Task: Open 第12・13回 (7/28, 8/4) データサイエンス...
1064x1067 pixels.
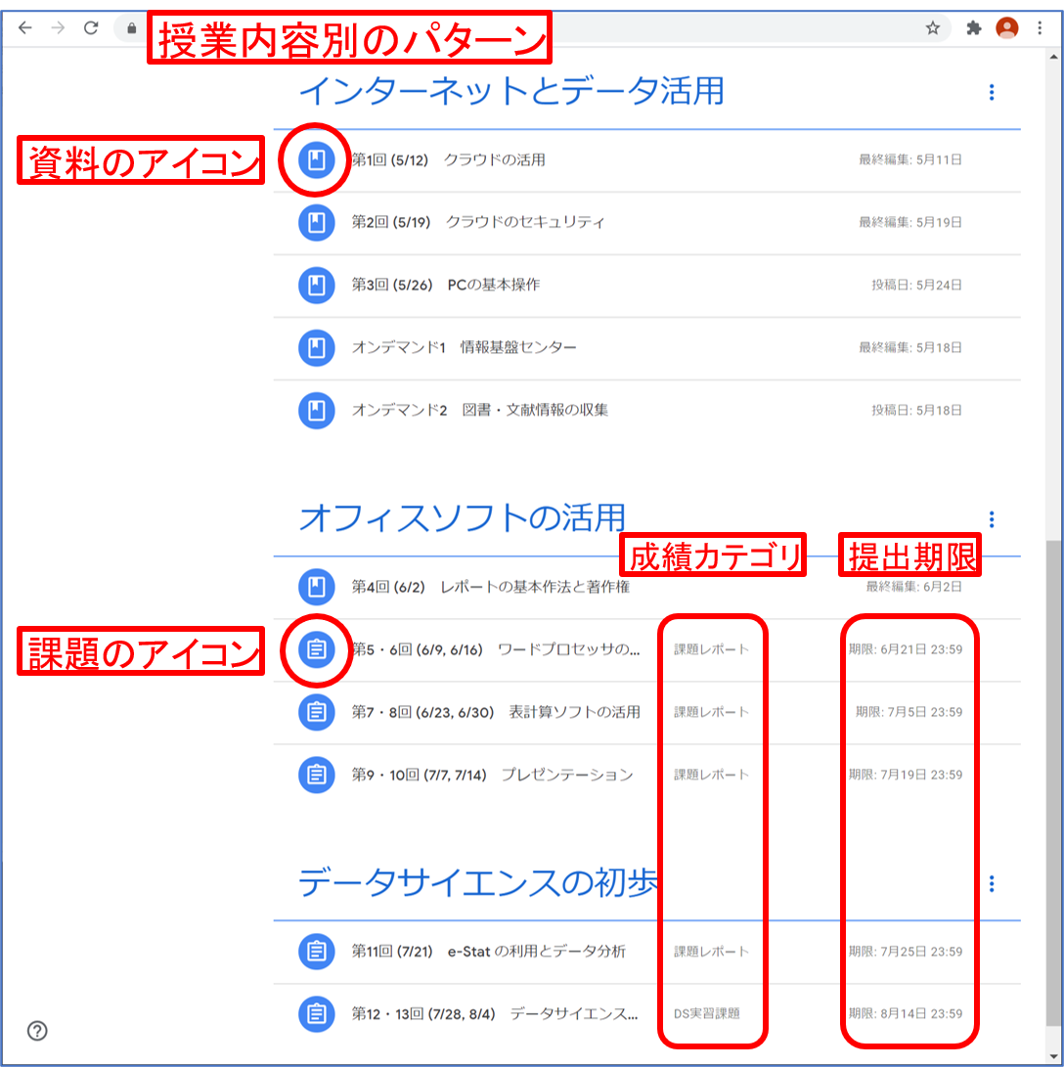Action: pyautogui.click(x=495, y=1013)
